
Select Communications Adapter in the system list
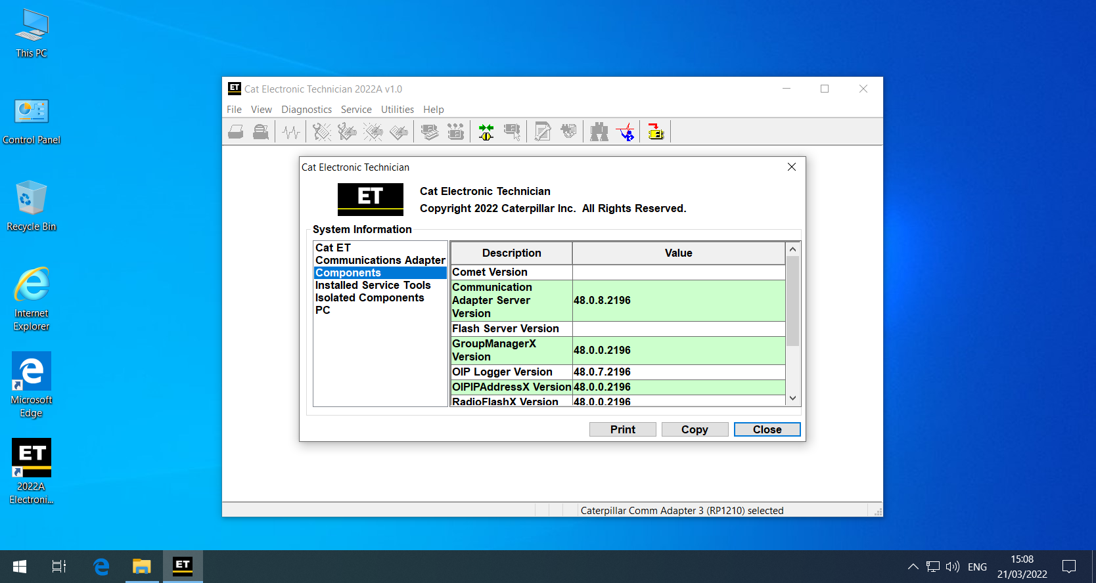click(x=380, y=260)
